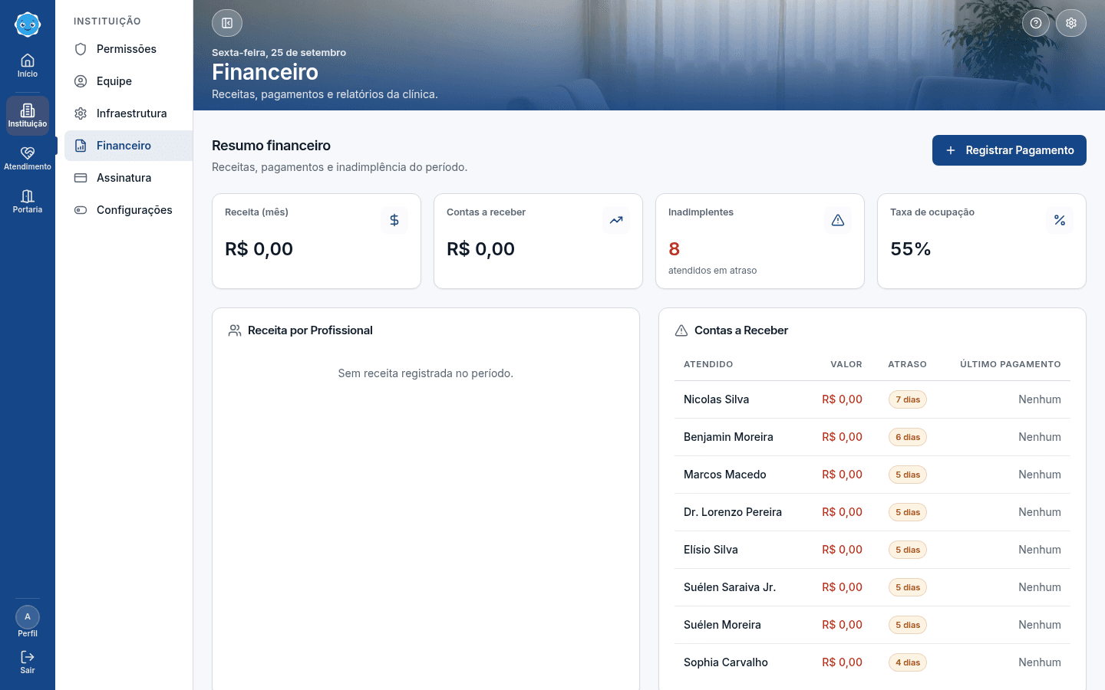Viewport: 1105px width, 690px height.
Task: Select Sophia Carvalho in the table
Action: (726, 662)
